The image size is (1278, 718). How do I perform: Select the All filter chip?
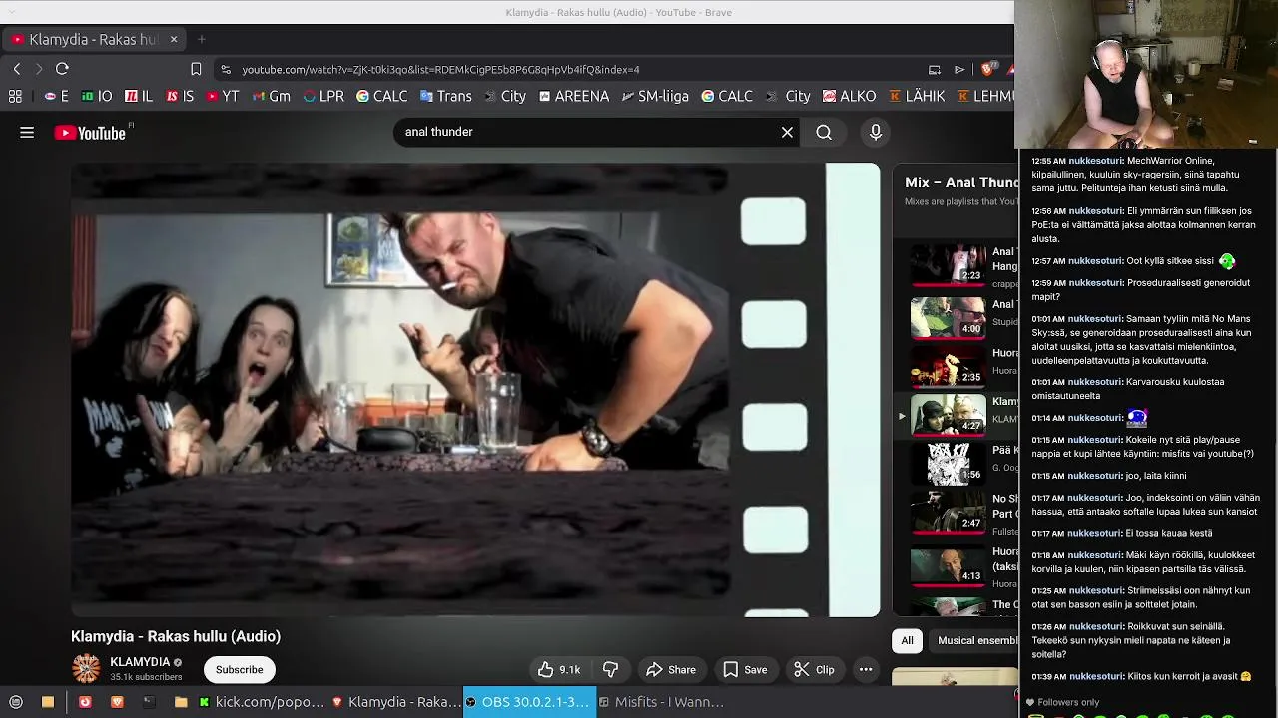[907, 640]
